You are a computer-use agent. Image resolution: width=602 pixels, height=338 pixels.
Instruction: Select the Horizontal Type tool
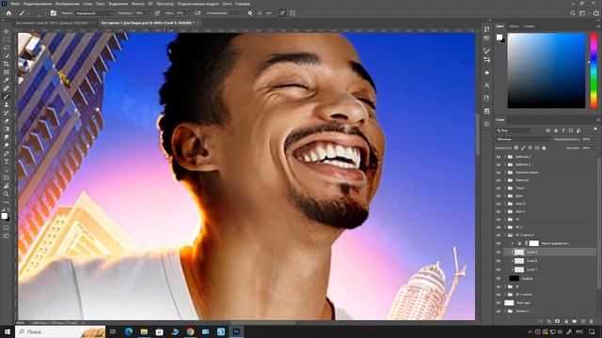pos(7,161)
